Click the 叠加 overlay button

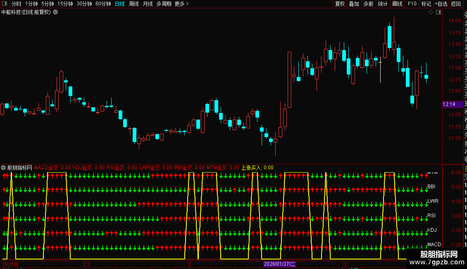[354, 4]
